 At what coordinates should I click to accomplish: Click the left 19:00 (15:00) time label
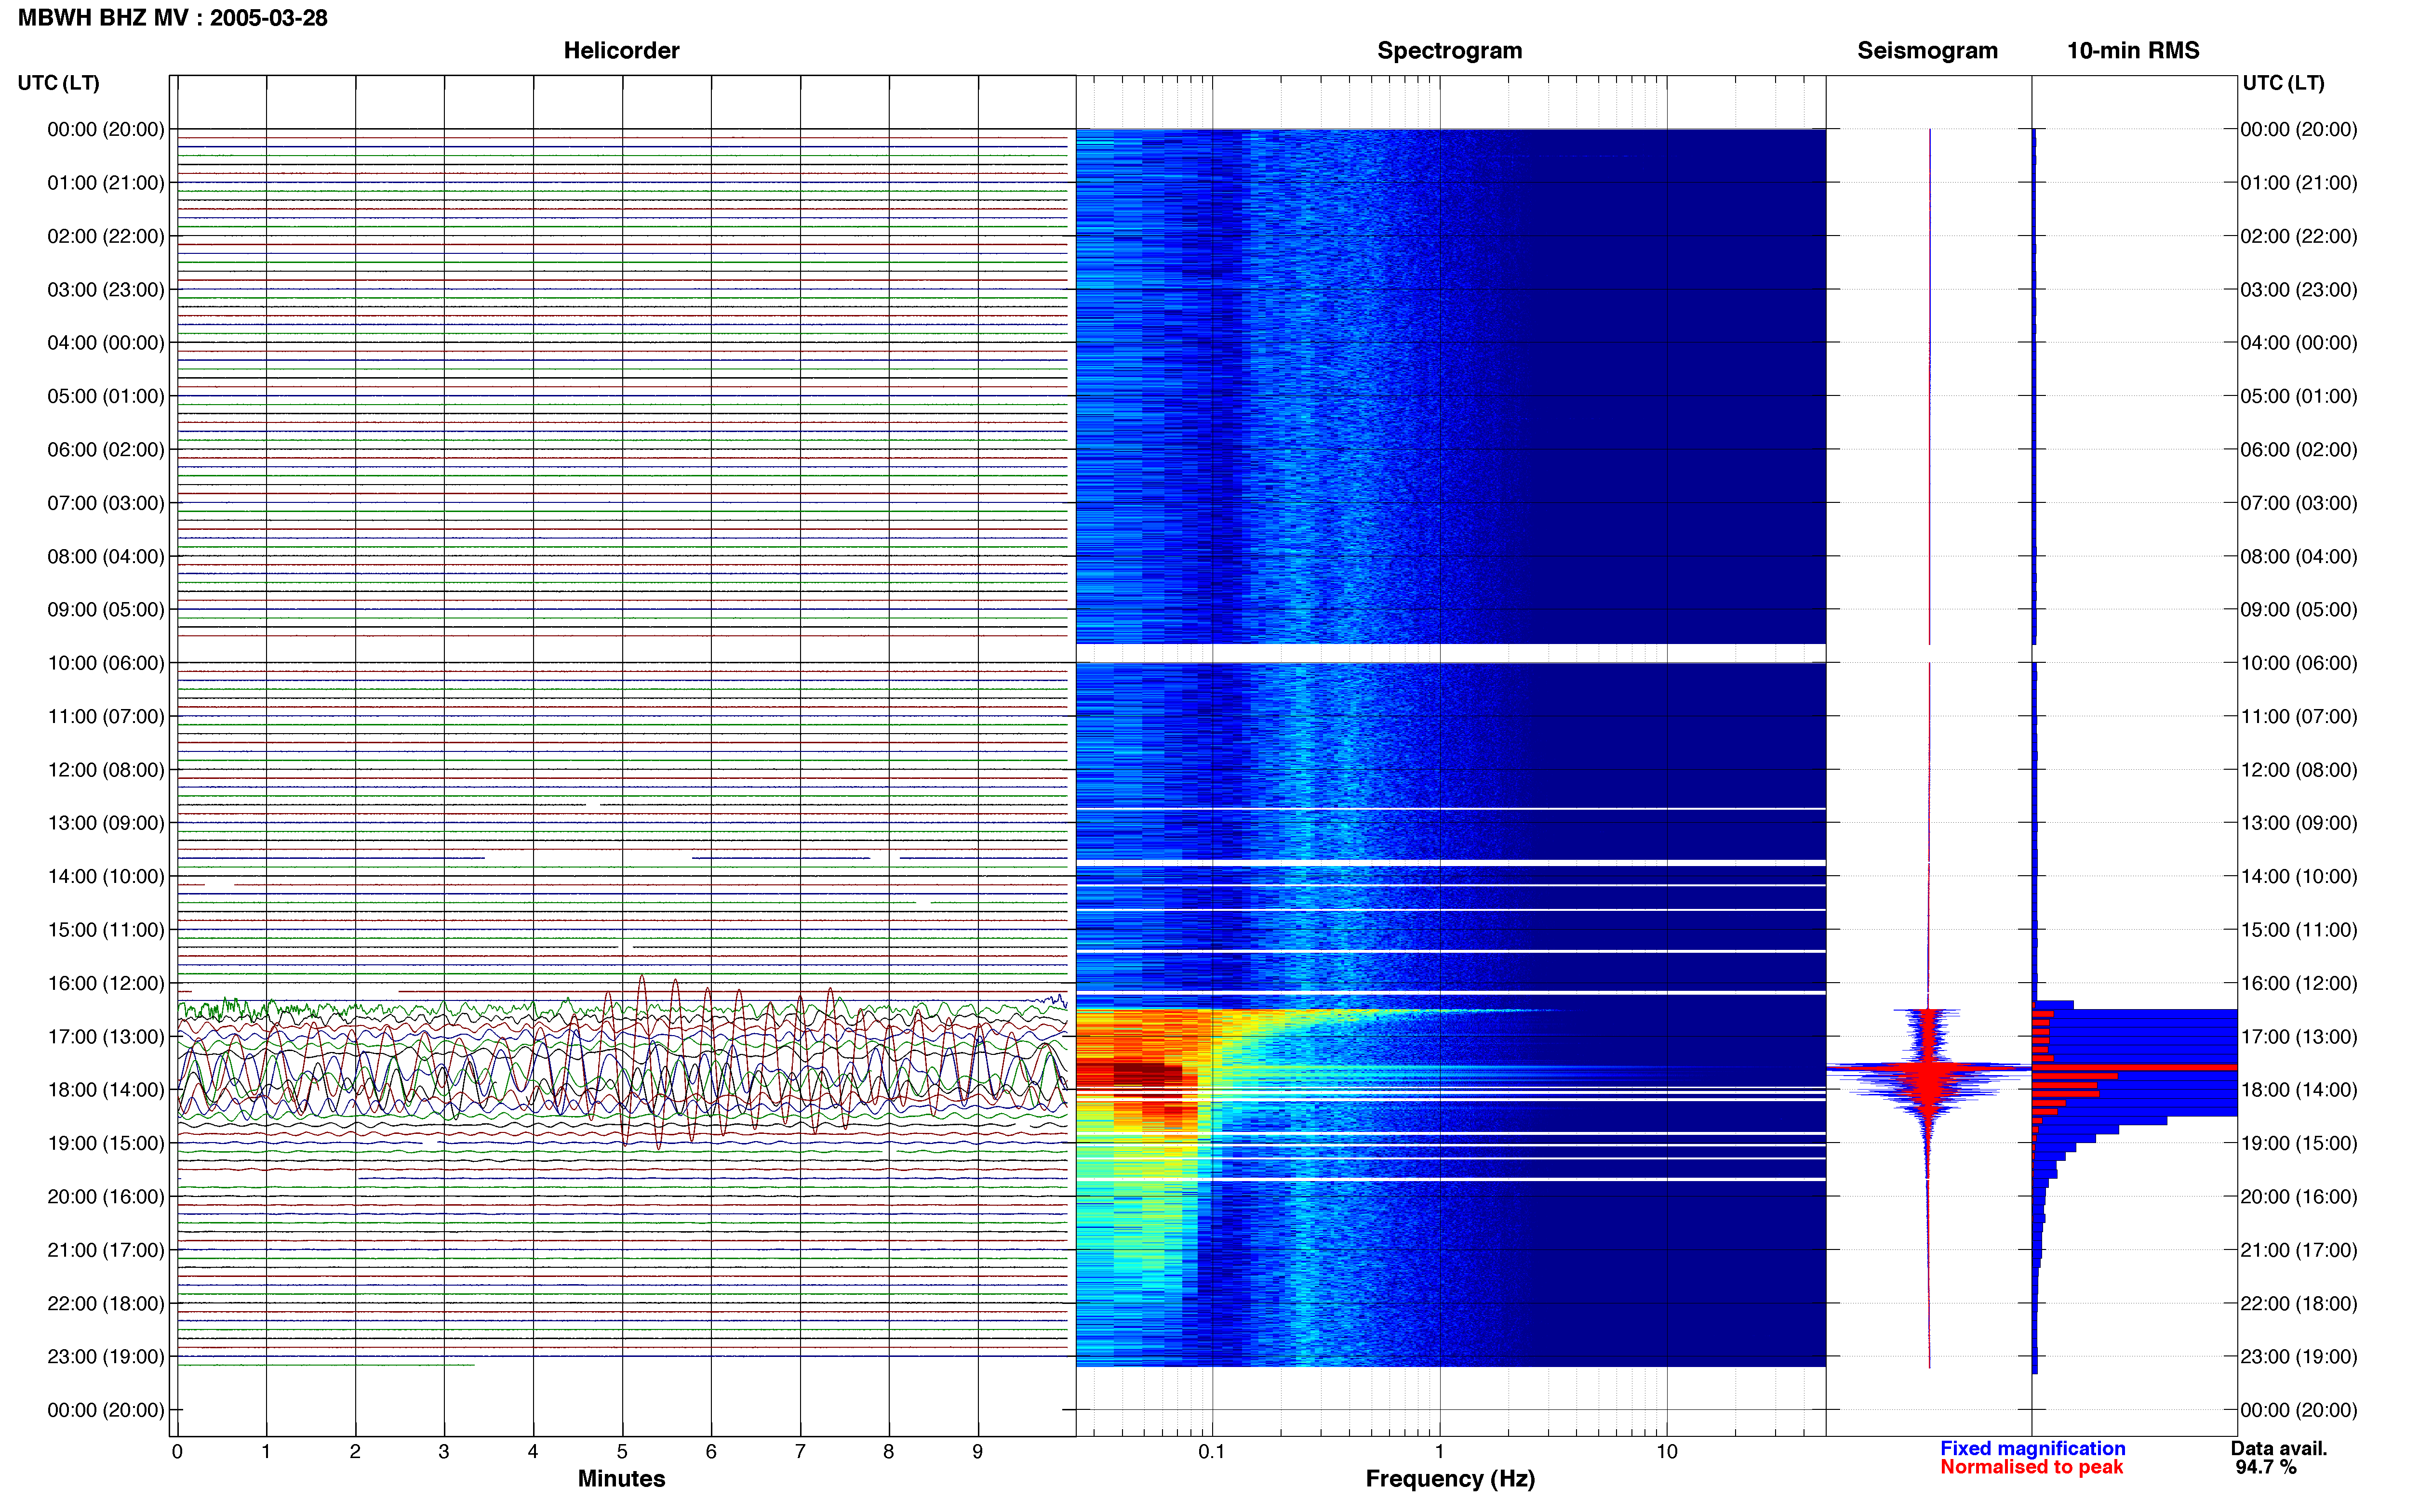(106, 1143)
